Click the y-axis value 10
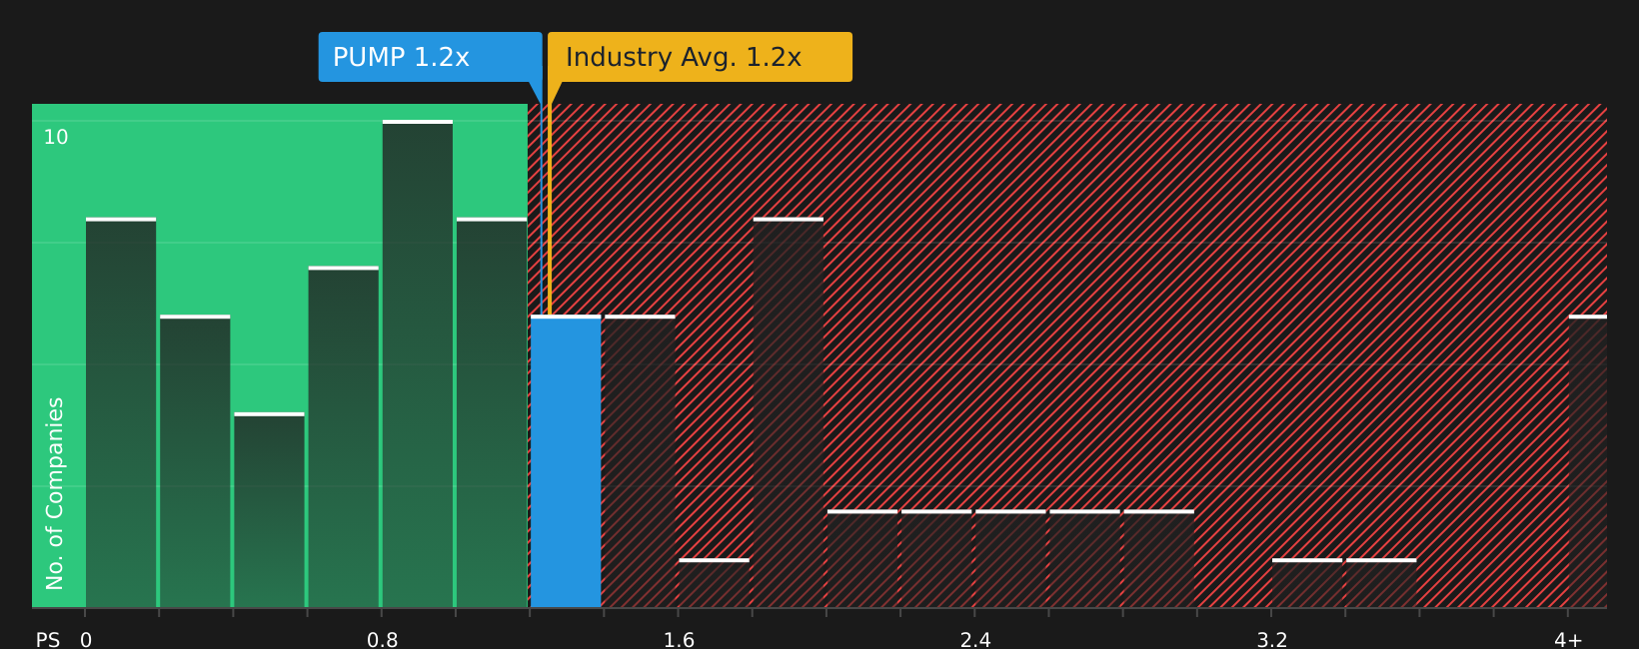The width and height of the screenshot is (1639, 649). click(56, 138)
